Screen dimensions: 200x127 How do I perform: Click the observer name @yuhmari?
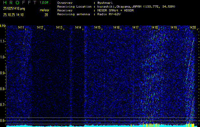click(x=105, y=3)
